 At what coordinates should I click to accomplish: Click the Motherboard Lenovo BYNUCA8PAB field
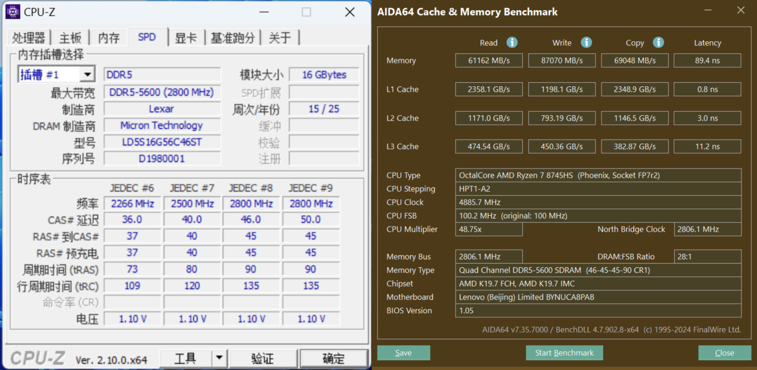pos(598,297)
